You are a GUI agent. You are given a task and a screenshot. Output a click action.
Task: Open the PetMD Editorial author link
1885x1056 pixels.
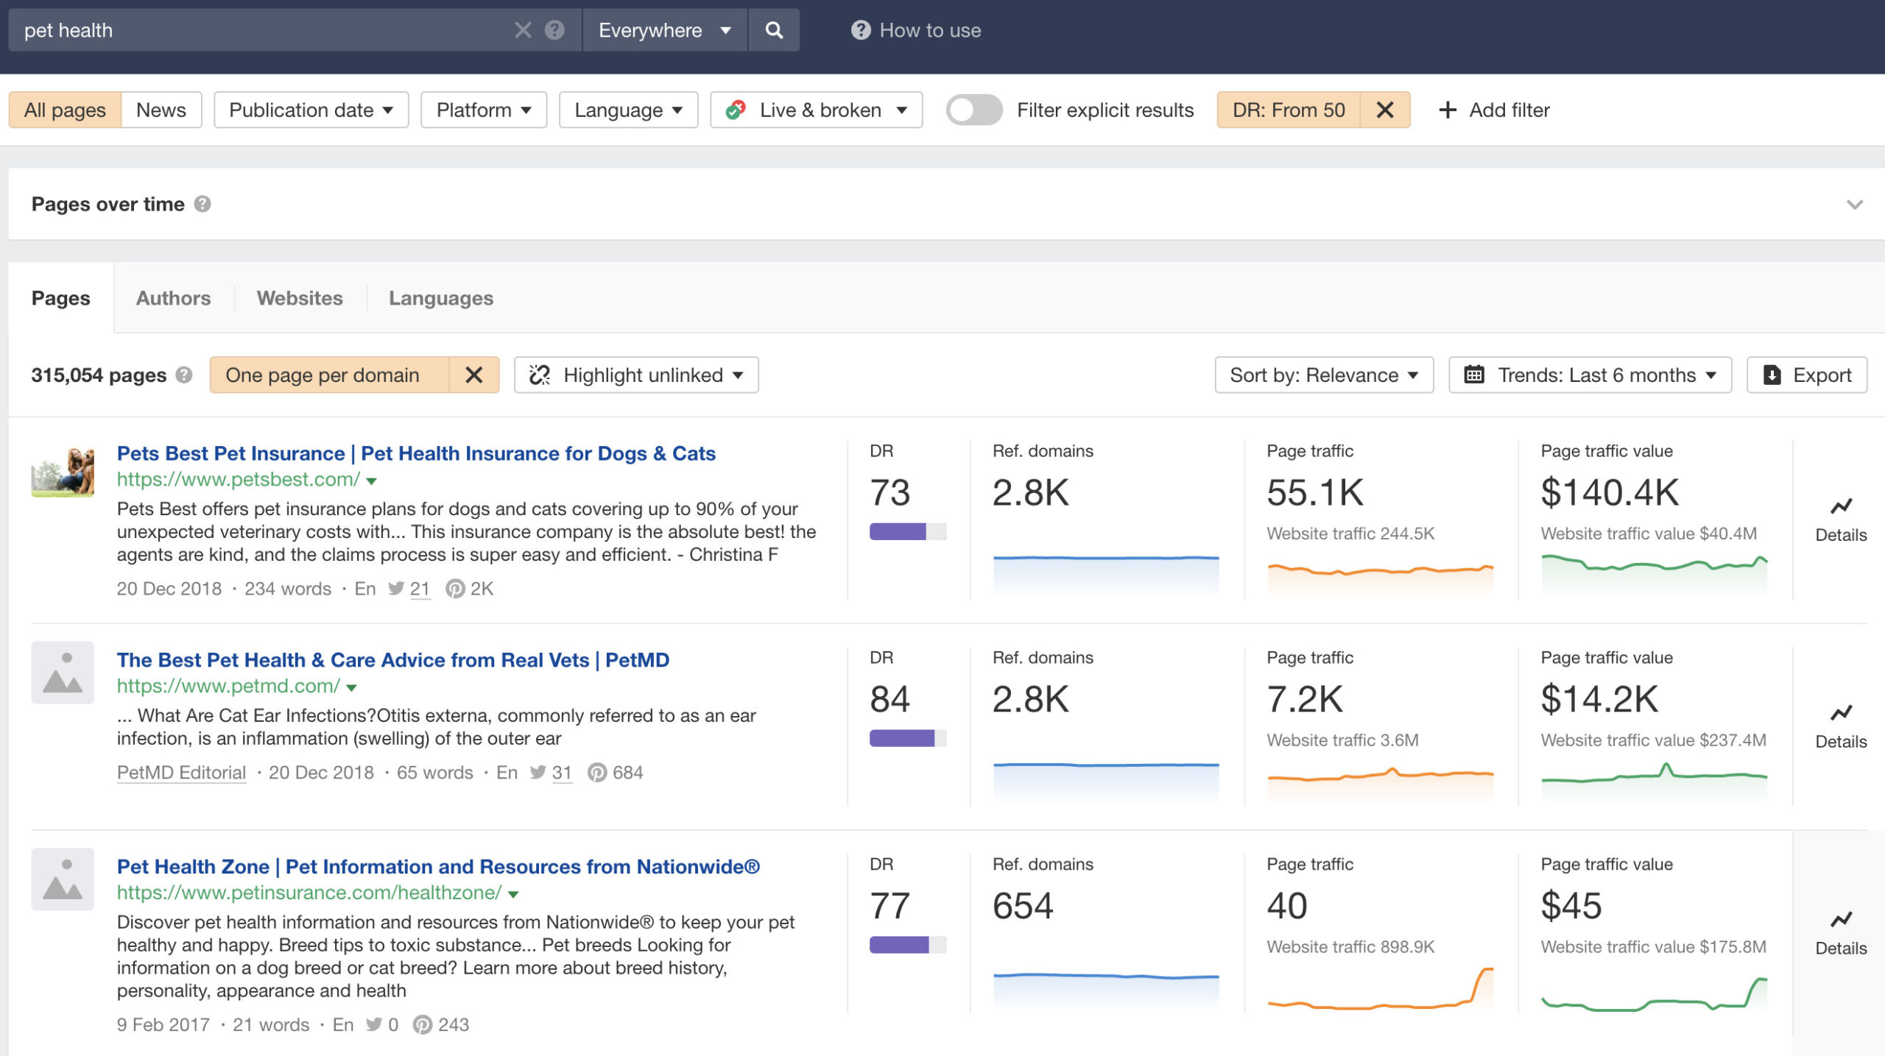tap(181, 772)
